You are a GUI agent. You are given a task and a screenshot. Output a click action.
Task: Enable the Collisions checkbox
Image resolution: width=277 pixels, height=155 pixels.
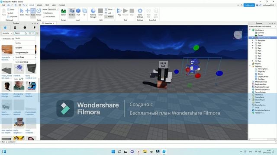44,13
